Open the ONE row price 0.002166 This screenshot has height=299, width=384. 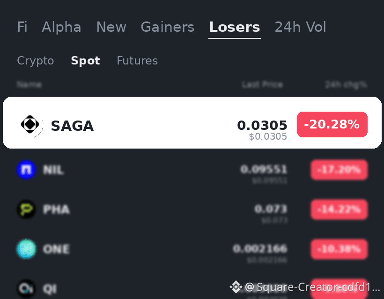(x=260, y=249)
